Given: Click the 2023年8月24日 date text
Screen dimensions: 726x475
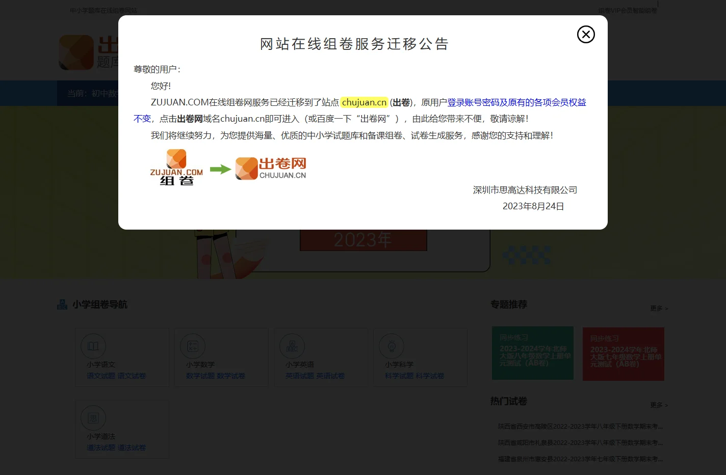Looking at the screenshot, I should pos(533,206).
